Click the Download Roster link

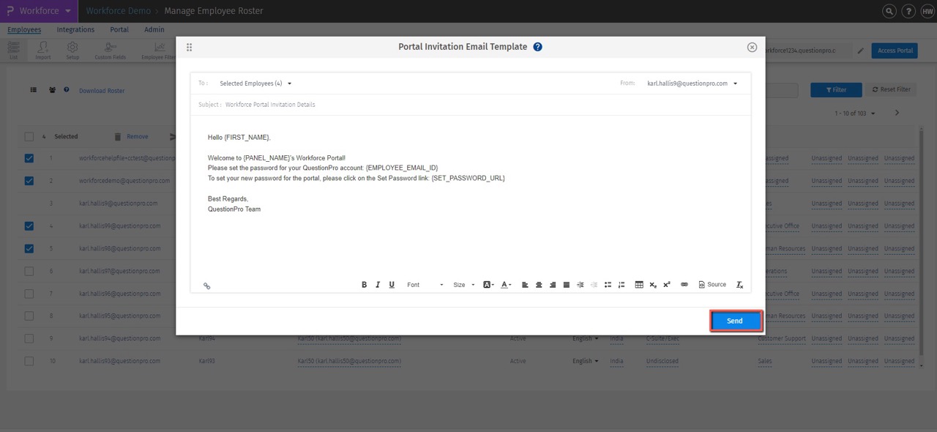click(102, 90)
